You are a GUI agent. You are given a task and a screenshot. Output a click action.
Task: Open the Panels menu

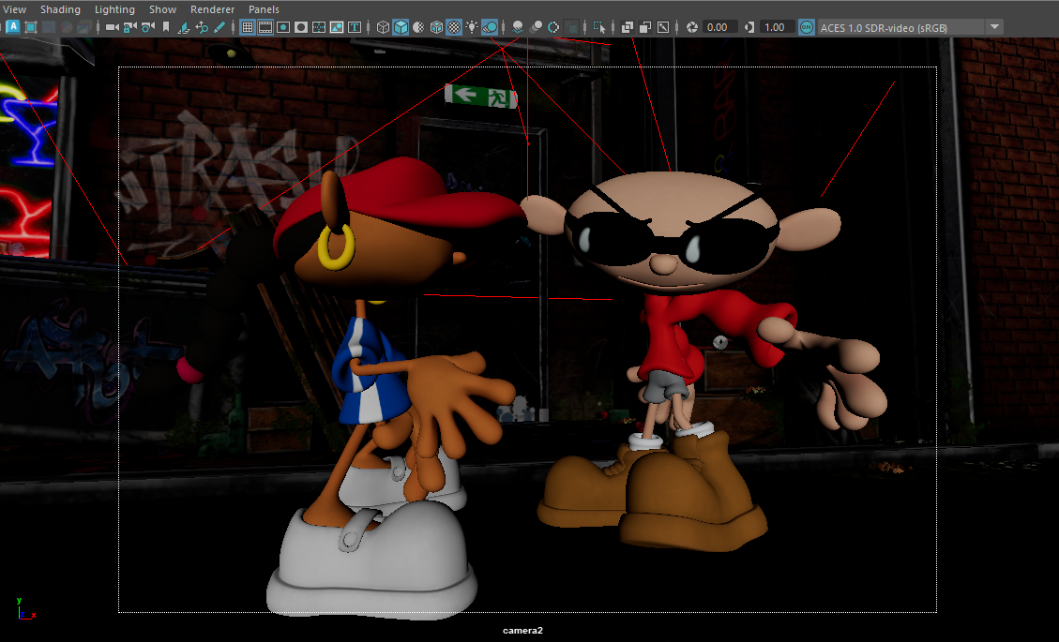click(264, 9)
